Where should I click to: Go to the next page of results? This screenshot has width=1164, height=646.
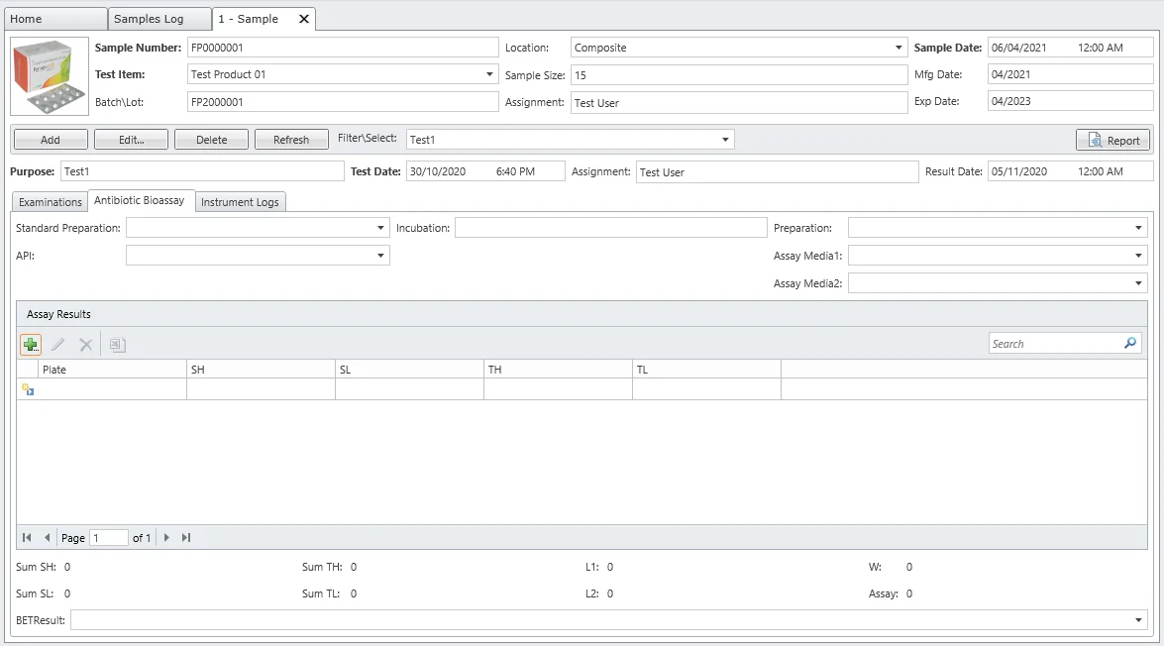(167, 538)
